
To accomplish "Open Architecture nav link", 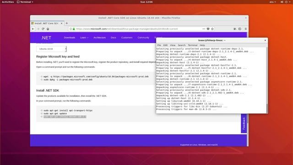I will (100, 38).
